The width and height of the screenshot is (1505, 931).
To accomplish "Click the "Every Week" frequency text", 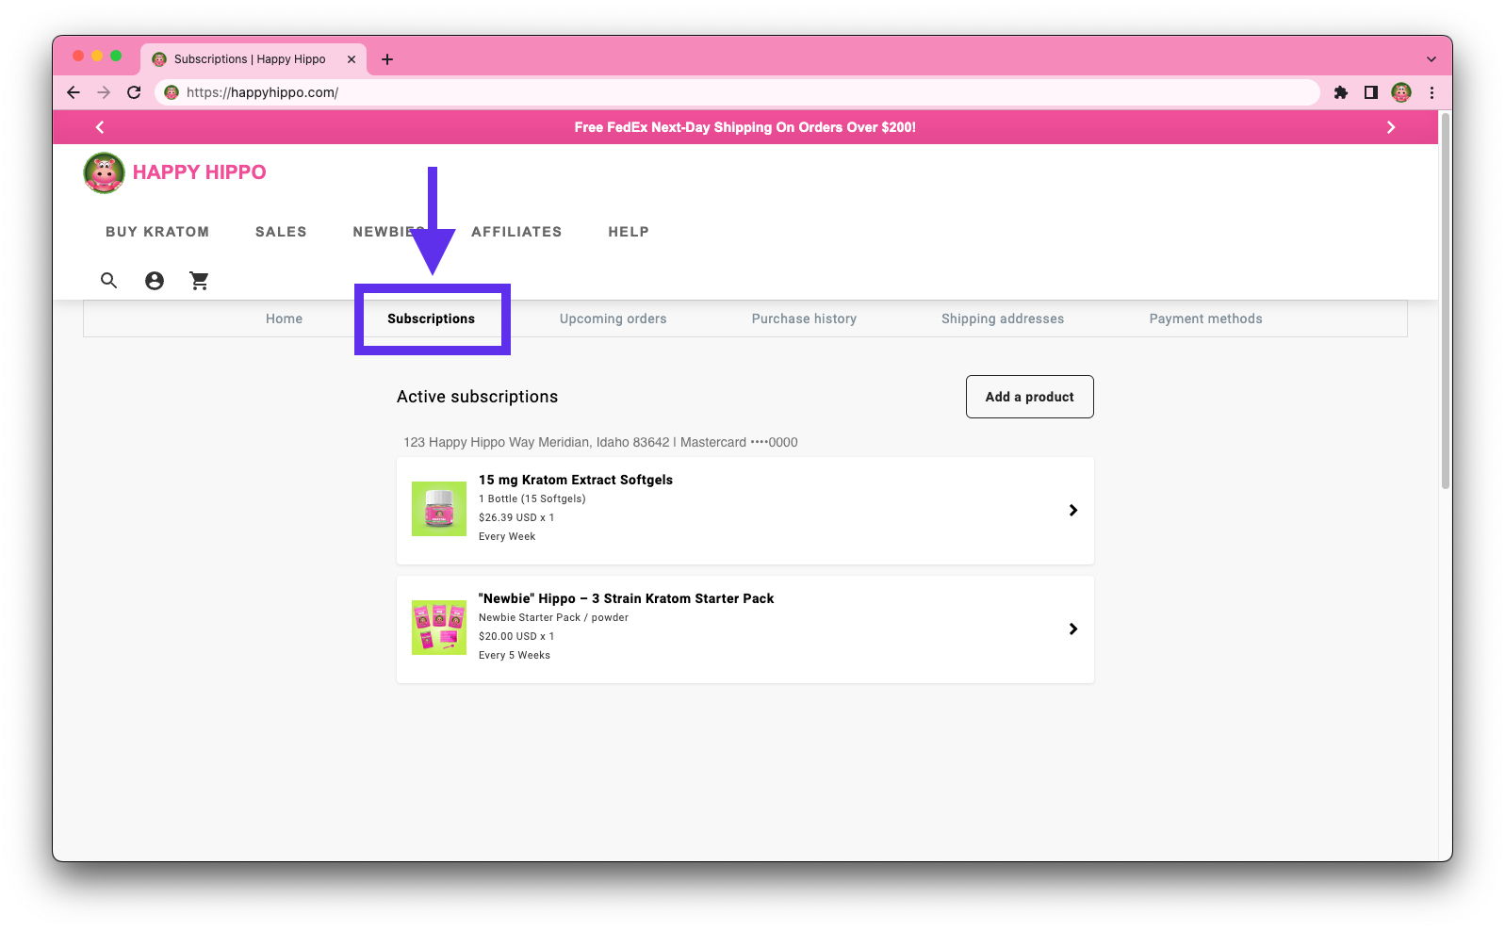I will click(507, 536).
